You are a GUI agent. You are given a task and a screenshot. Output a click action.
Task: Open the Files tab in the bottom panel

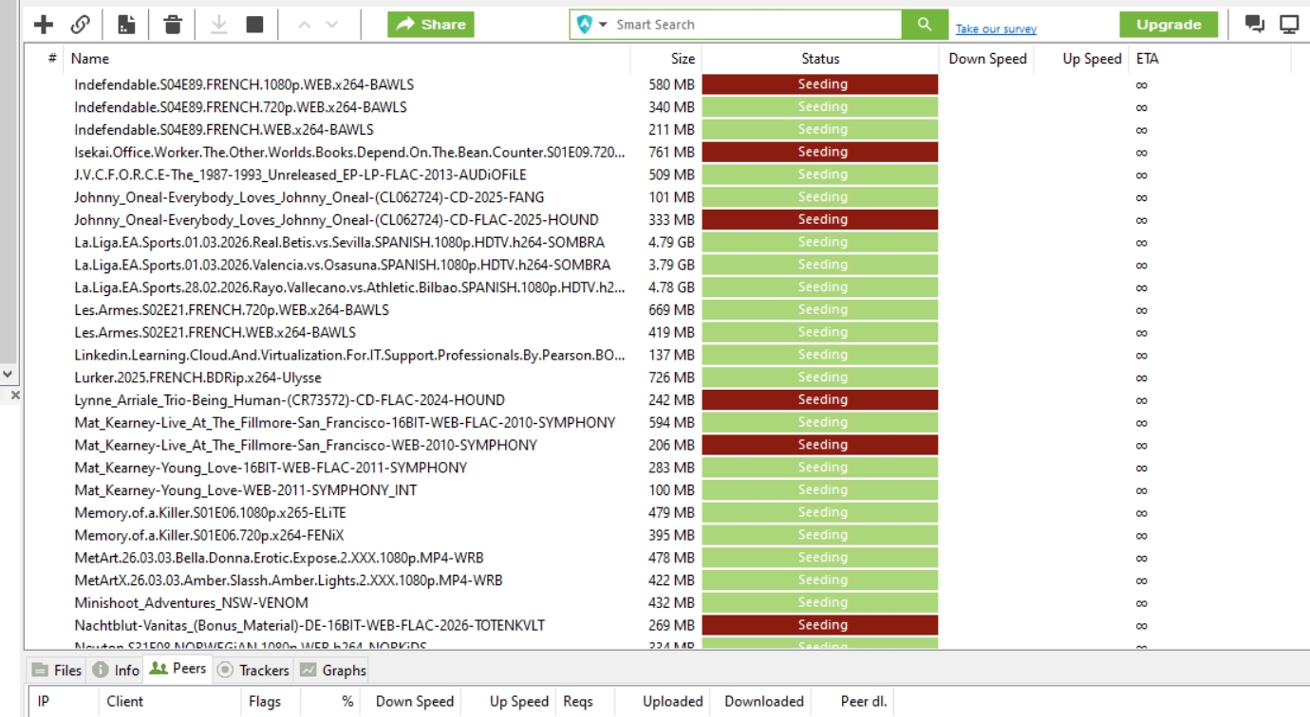click(x=57, y=671)
